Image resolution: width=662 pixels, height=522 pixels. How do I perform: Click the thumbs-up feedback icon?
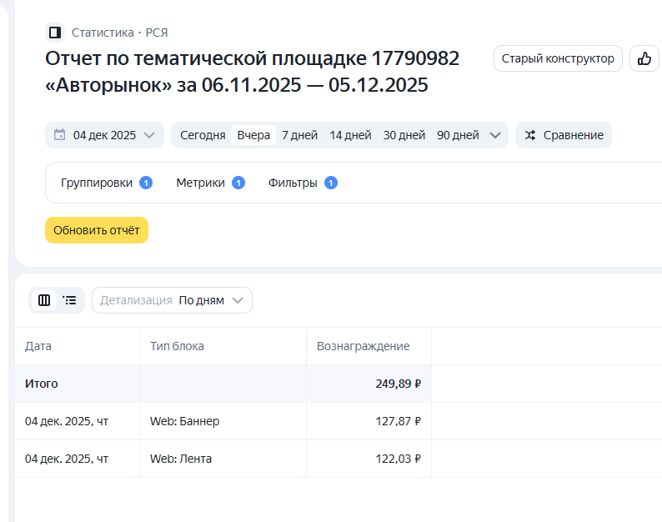tap(644, 58)
